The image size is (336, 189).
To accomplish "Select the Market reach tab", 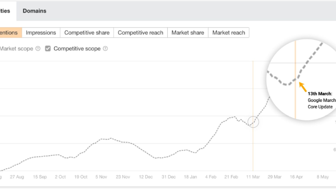I will [x=228, y=32].
